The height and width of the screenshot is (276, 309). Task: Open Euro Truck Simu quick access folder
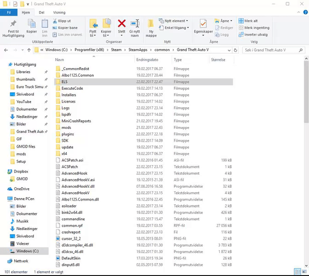pos(27,87)
